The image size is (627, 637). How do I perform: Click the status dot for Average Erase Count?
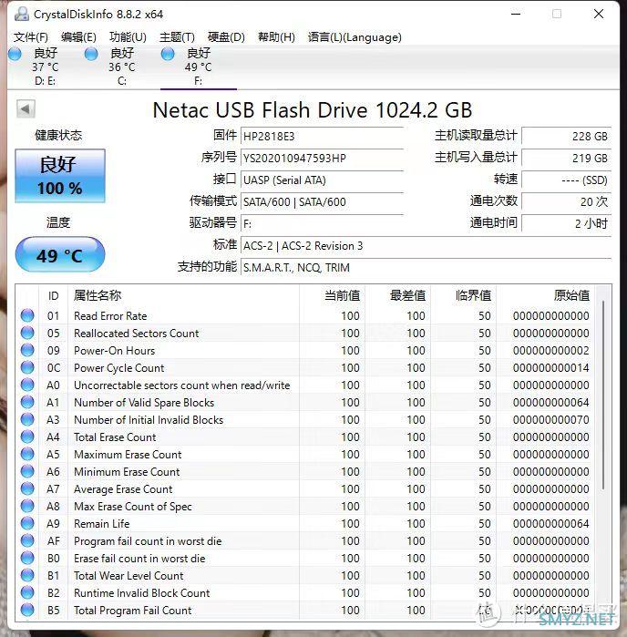[x=27, y=488]
